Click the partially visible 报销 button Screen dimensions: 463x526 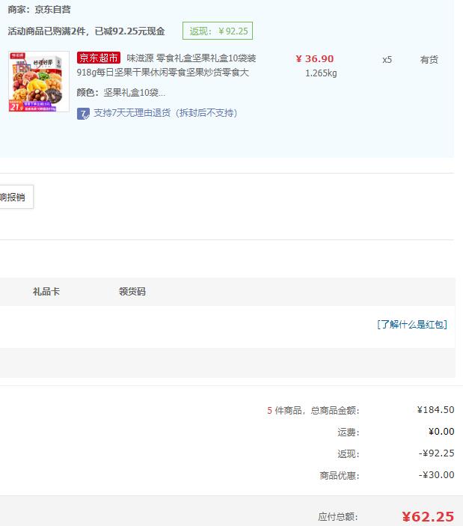point(16,197)
